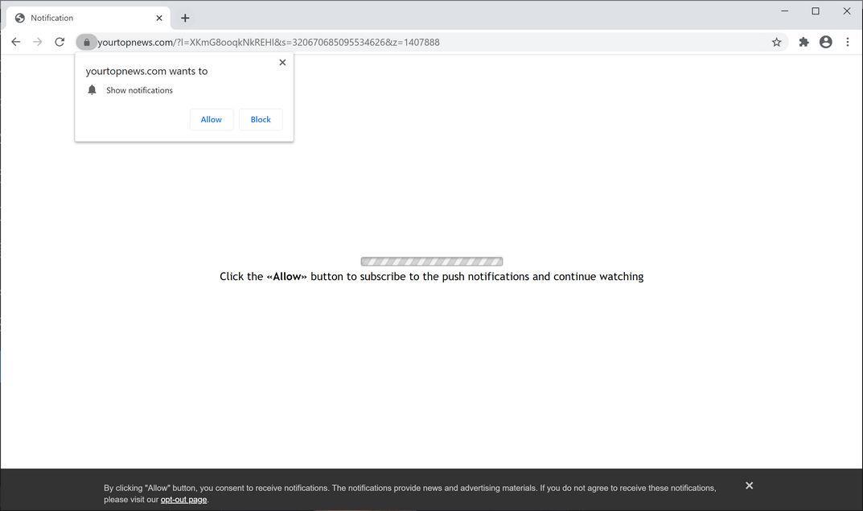Reload the page with the refresh icon
863x511 pixels.
pyautogui.click(x=60, y=42)
